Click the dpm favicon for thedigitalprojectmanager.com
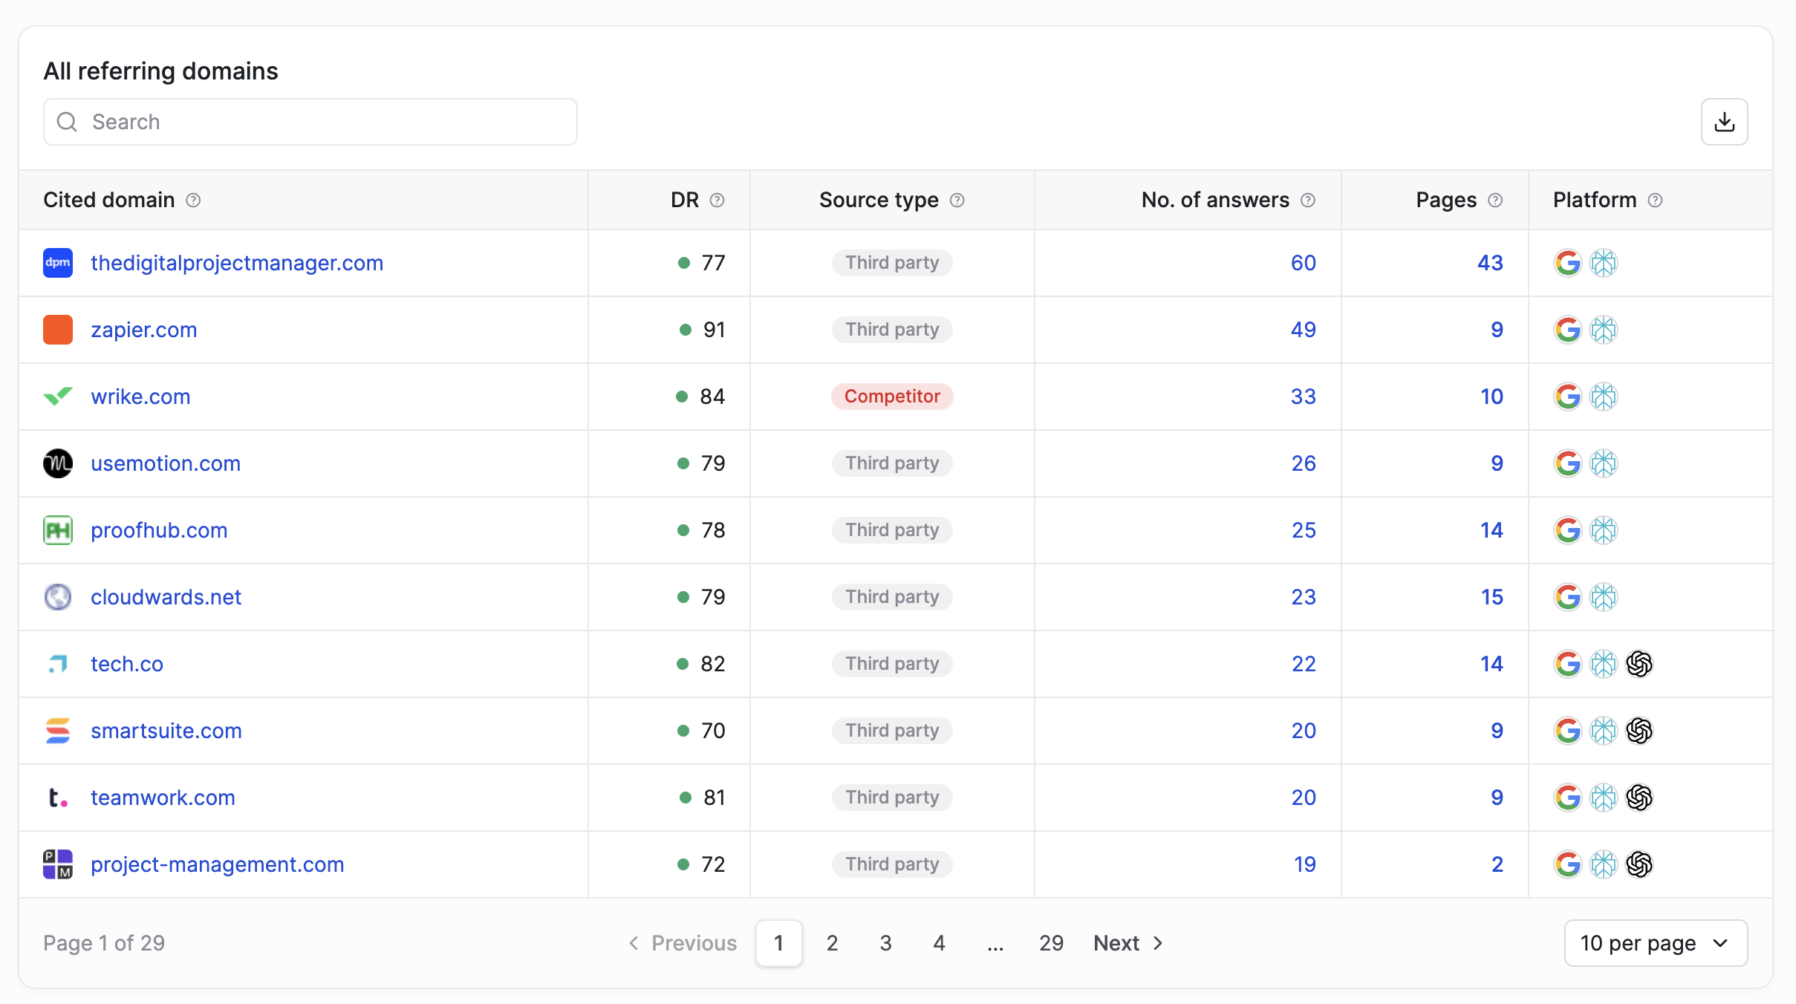The width and height of the screenshot is (1796, 1004). click(58, 263)
